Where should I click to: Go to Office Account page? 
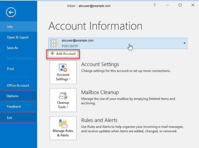[18, 85]
